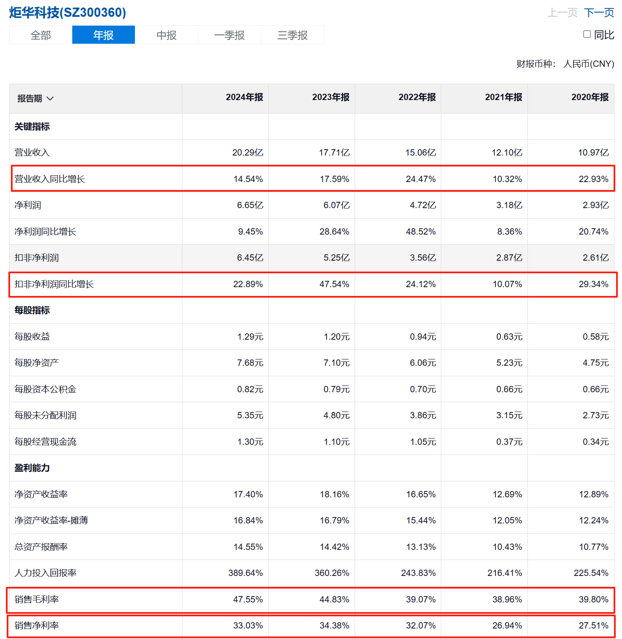The image size is (622, 639).
Task: Click 净资产收益率-摊薄 row label
Action: pos(51,520)
